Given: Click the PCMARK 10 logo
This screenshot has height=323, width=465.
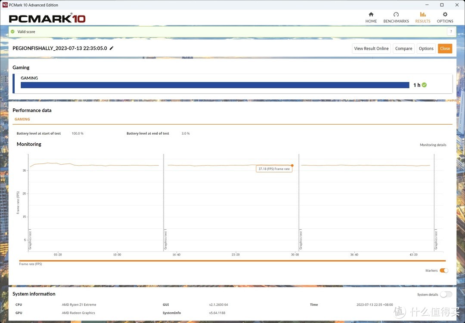Looking at the screenshot, I should pos(47,18).
